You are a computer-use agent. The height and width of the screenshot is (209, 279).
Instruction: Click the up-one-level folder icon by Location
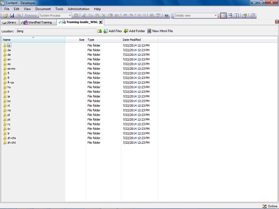(100, 31)
